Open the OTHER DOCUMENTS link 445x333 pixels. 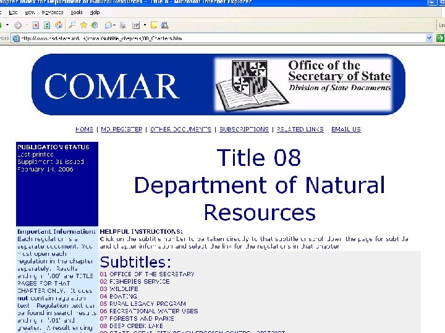pos(180,129)
